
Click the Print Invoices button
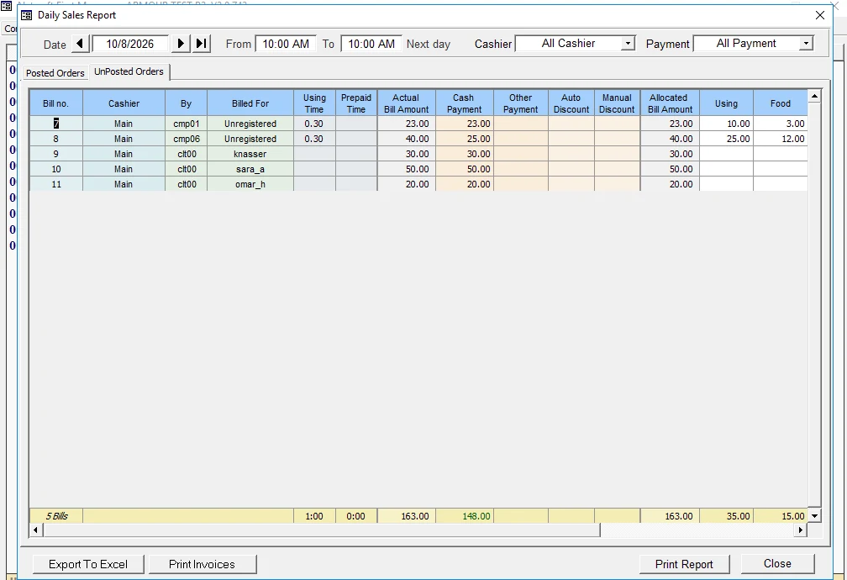(x=202, y=564)
